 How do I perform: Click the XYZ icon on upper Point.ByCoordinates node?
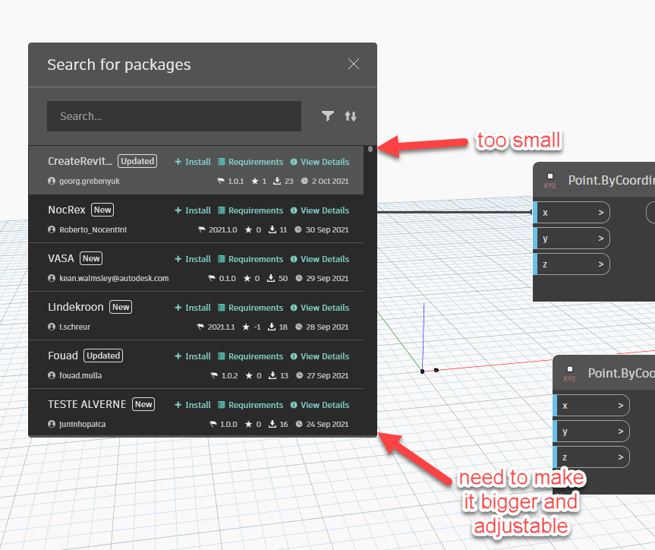(x=550, y=181)
